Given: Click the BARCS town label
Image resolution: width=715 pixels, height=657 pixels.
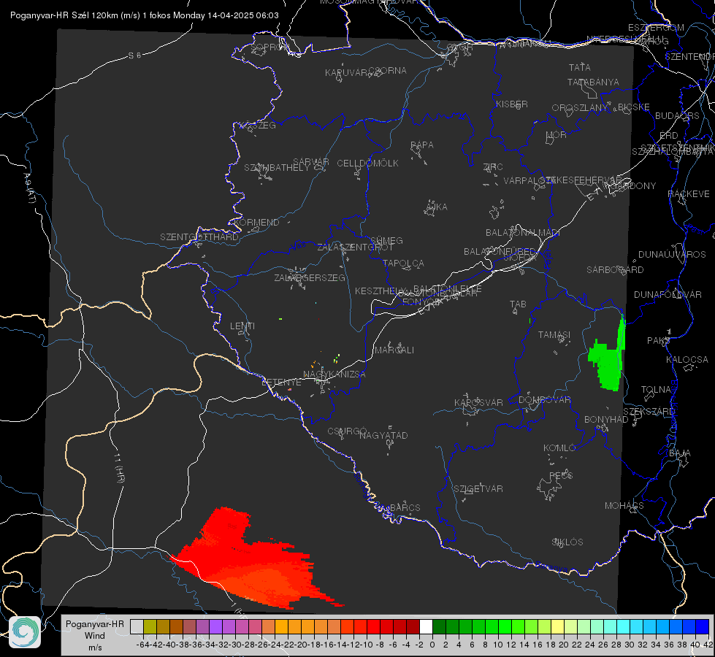Looking at the screenshot, I should [x=405, y=507].
